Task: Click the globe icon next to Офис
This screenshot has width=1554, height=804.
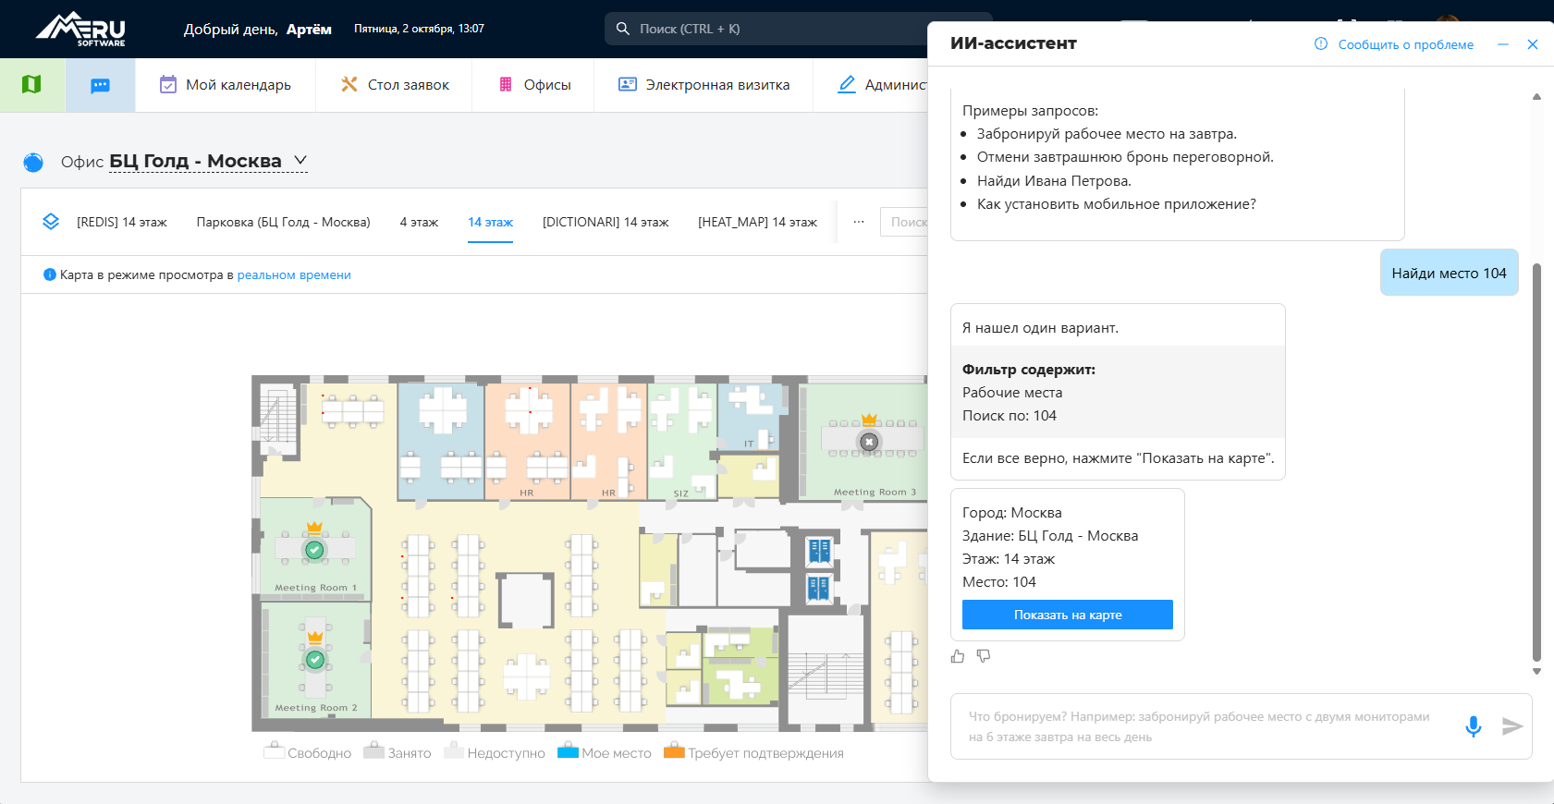Action: [33, 163]
